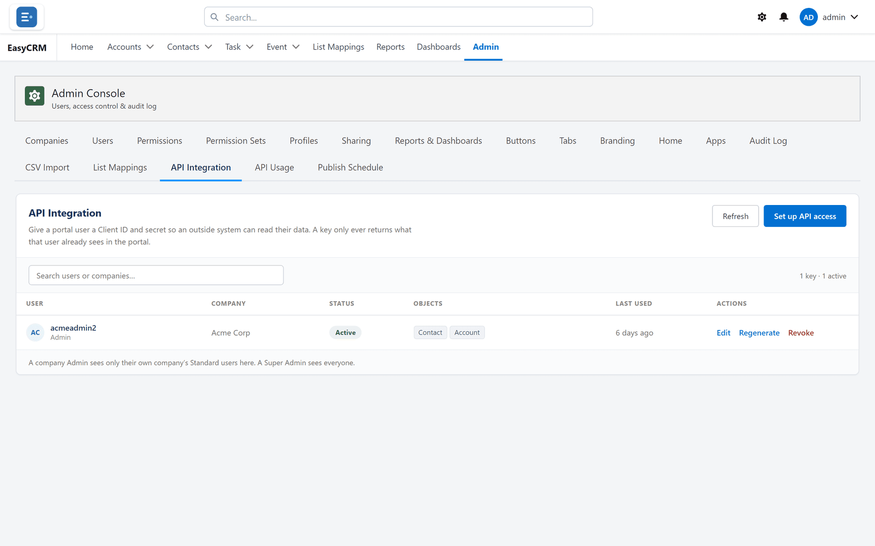Open the CSV Import tab
The width and height of the screenshot is (875, 546).
point(47,167)
